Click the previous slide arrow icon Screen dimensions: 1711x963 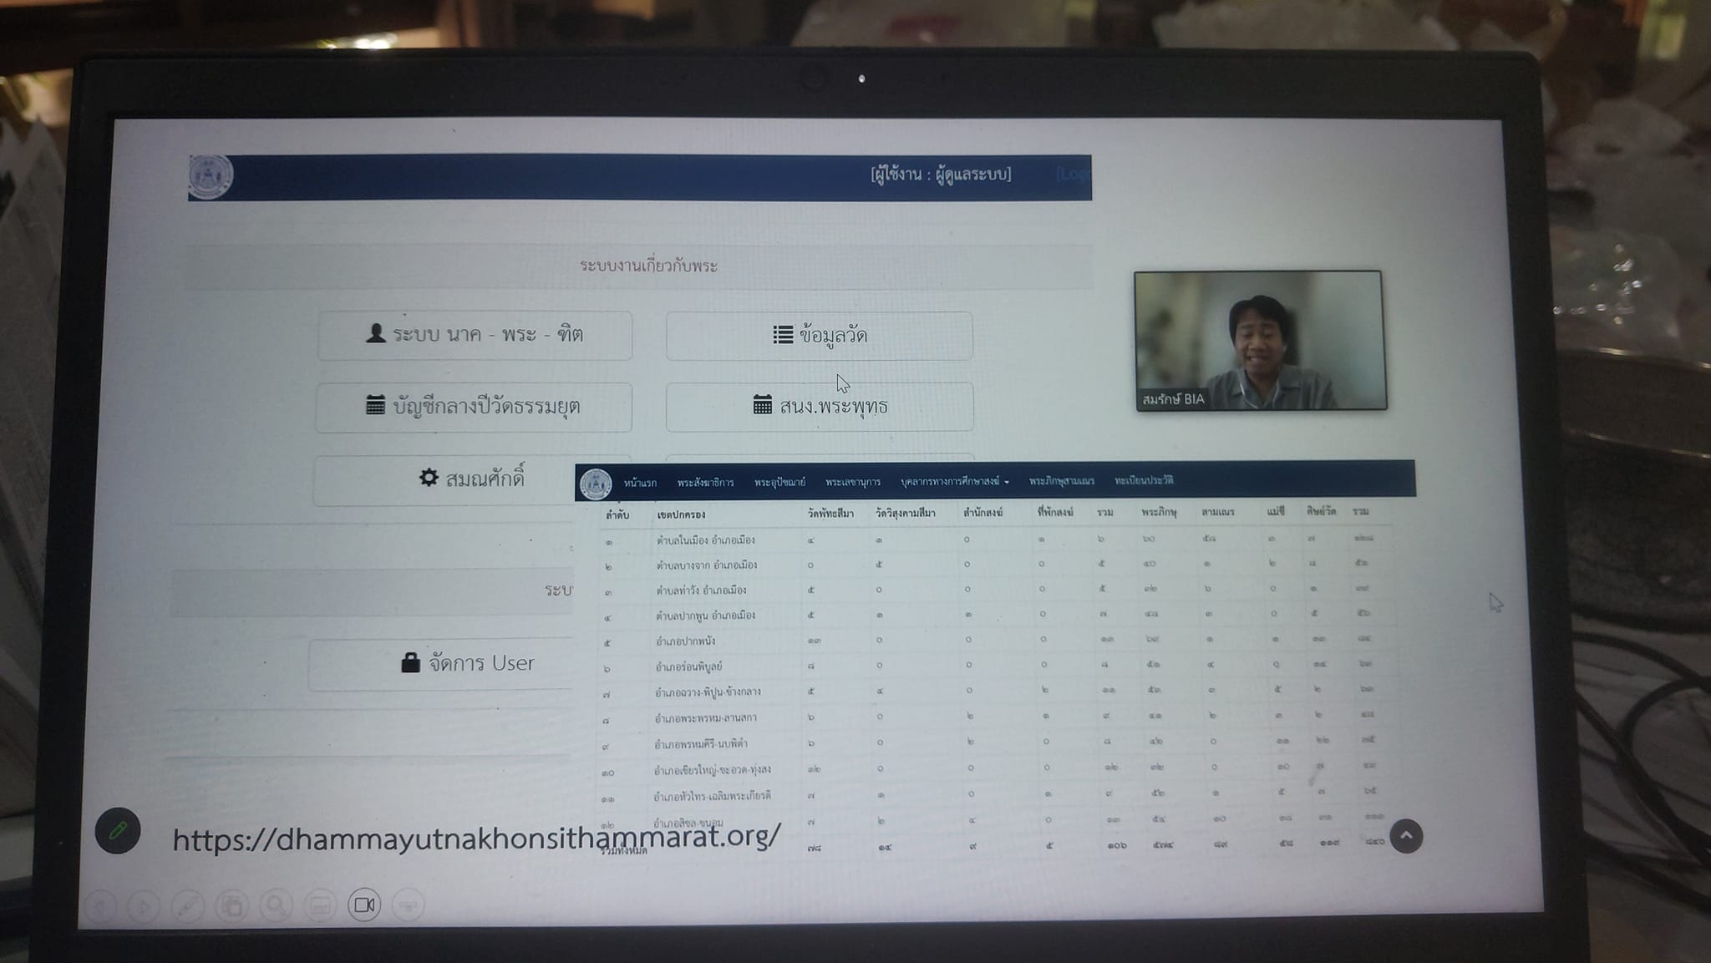100,905
